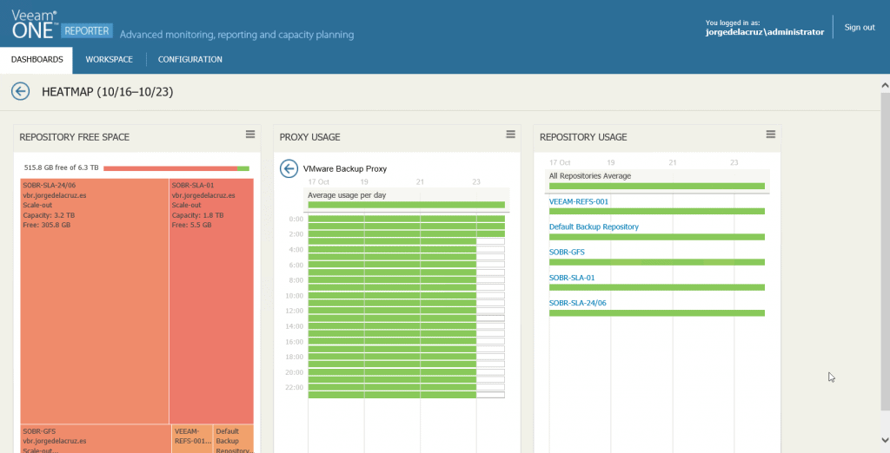
Task: Go back from the Heatmap dashboard
Action: tap(21, 91)
